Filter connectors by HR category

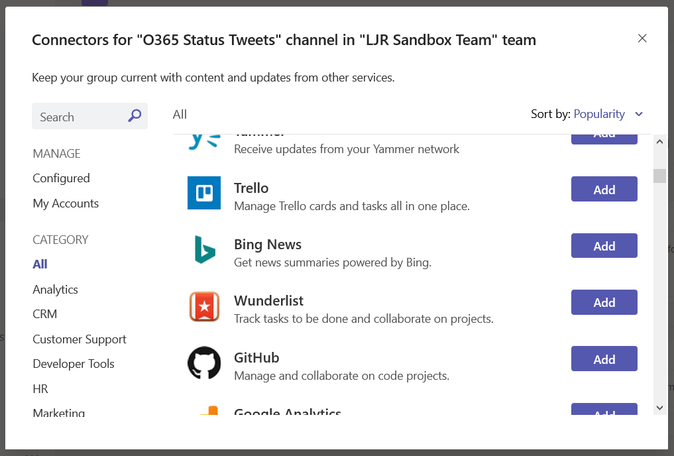pos(40,389)
